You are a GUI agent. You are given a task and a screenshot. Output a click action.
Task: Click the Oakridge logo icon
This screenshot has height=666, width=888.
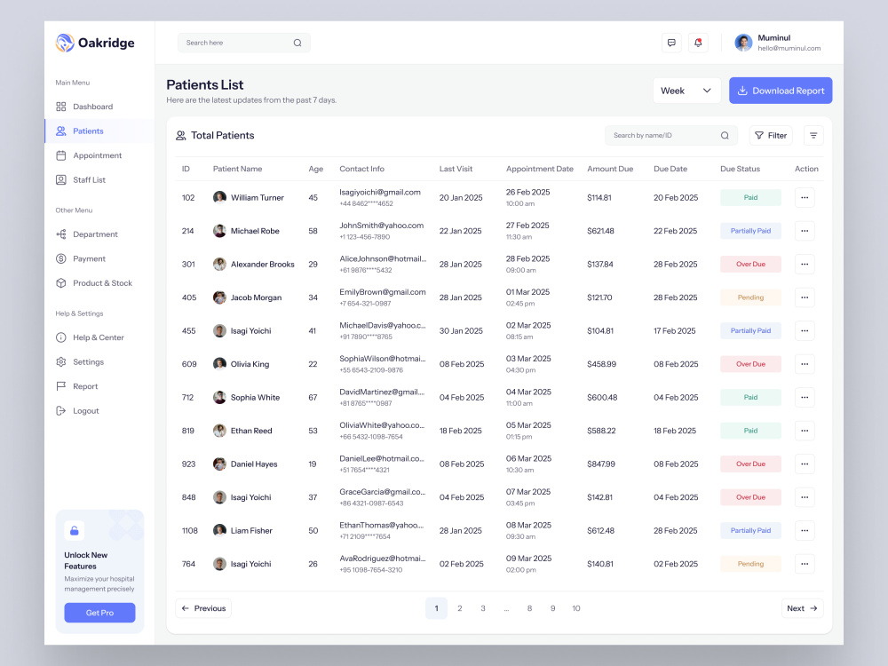[x=65, y=43]
